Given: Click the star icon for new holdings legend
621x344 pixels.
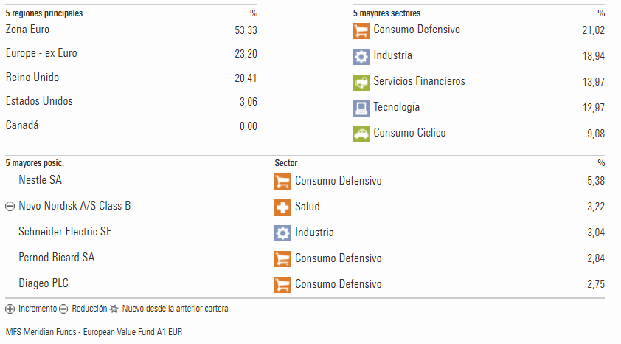Looking at the screenshot, I should tap(114, 309).
